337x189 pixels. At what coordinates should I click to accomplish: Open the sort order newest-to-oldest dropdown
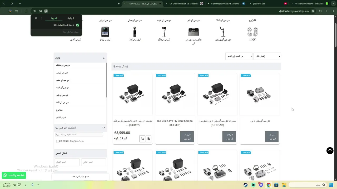(x=239, y=56)
